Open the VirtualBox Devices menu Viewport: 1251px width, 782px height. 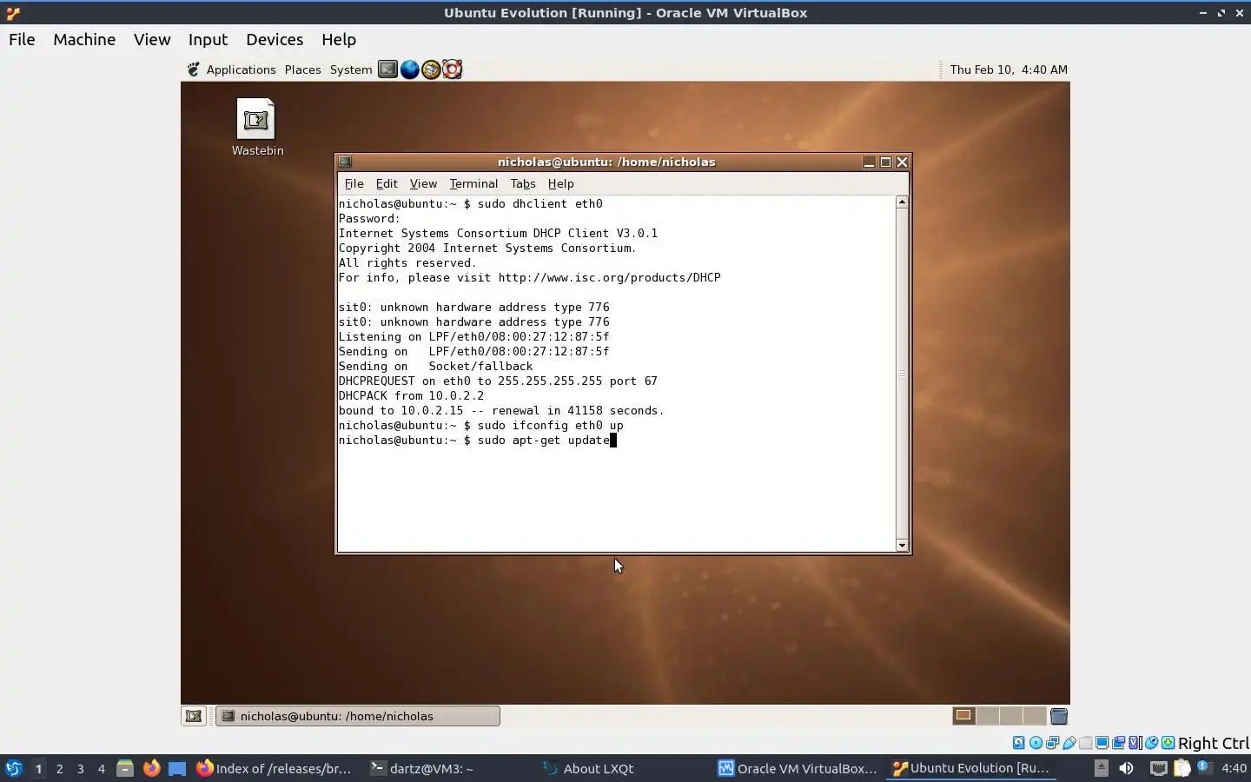[275, 39]
